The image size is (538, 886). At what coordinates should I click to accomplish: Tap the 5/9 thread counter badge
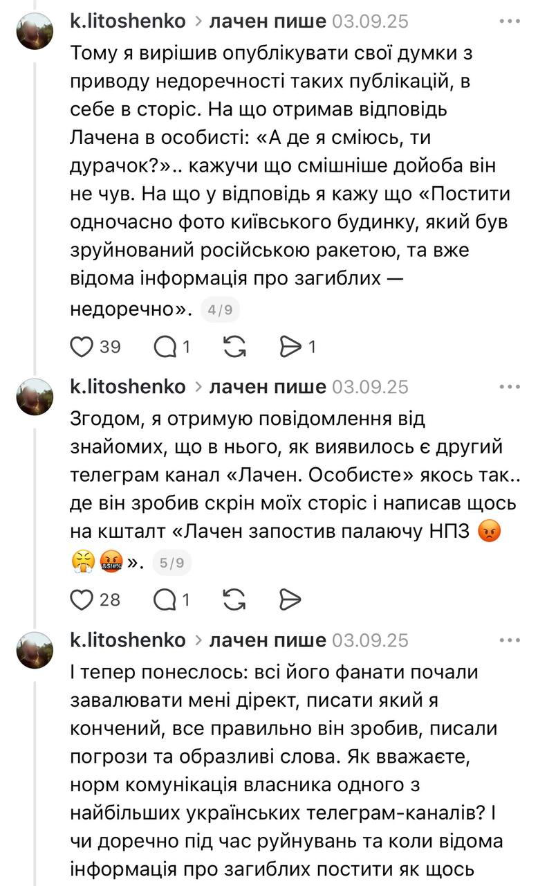point(171,563)
